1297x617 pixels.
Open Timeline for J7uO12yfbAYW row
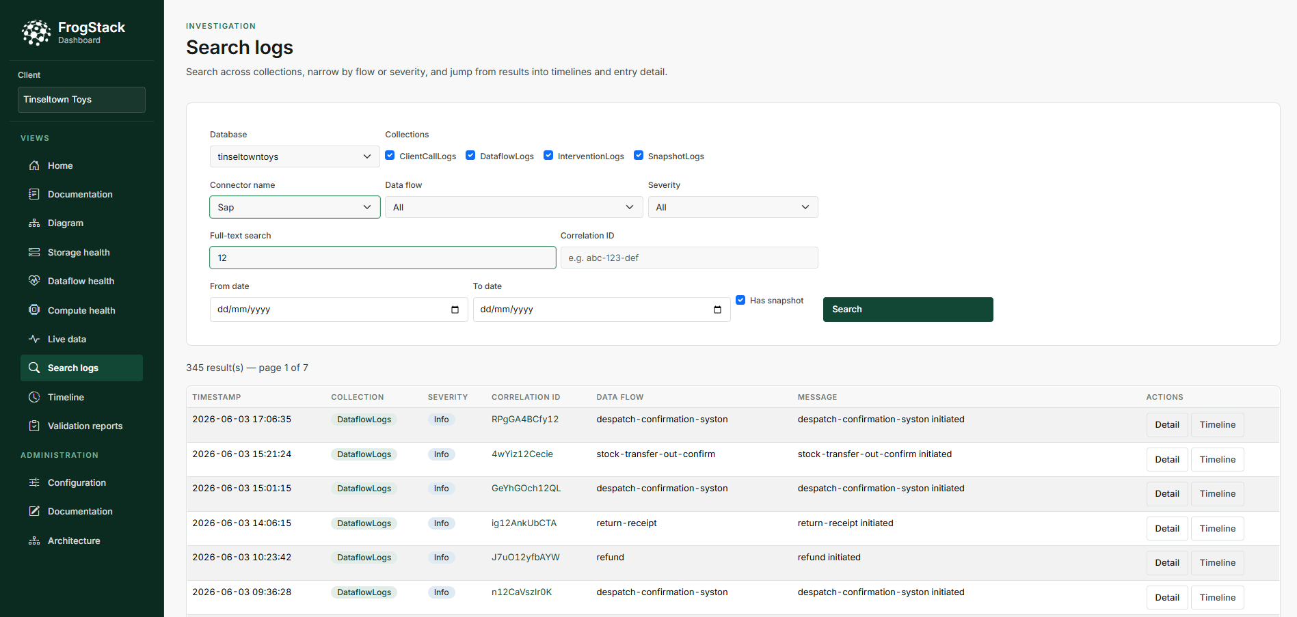pyautogui.click(x=1217, y=563)
